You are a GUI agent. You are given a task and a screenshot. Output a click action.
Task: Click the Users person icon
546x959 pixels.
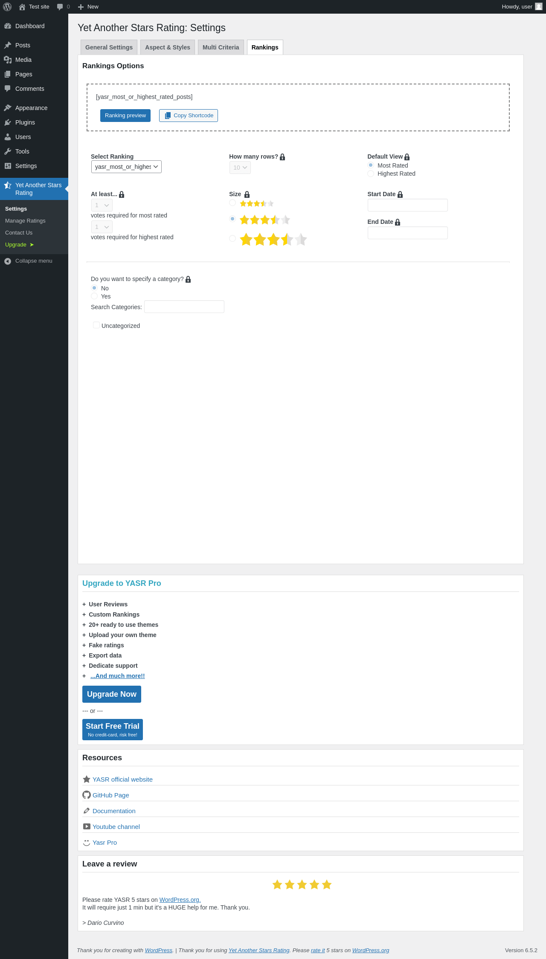pyautogui.click(x=8, y=137)
